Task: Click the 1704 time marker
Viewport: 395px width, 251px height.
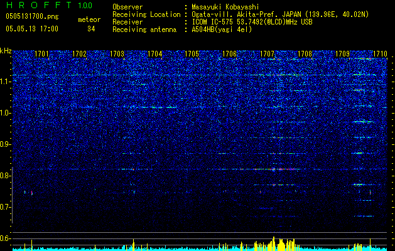Action: [x=154, y=54]
